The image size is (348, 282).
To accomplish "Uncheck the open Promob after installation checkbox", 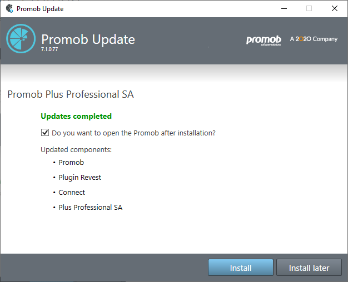I will coord(45,133).
